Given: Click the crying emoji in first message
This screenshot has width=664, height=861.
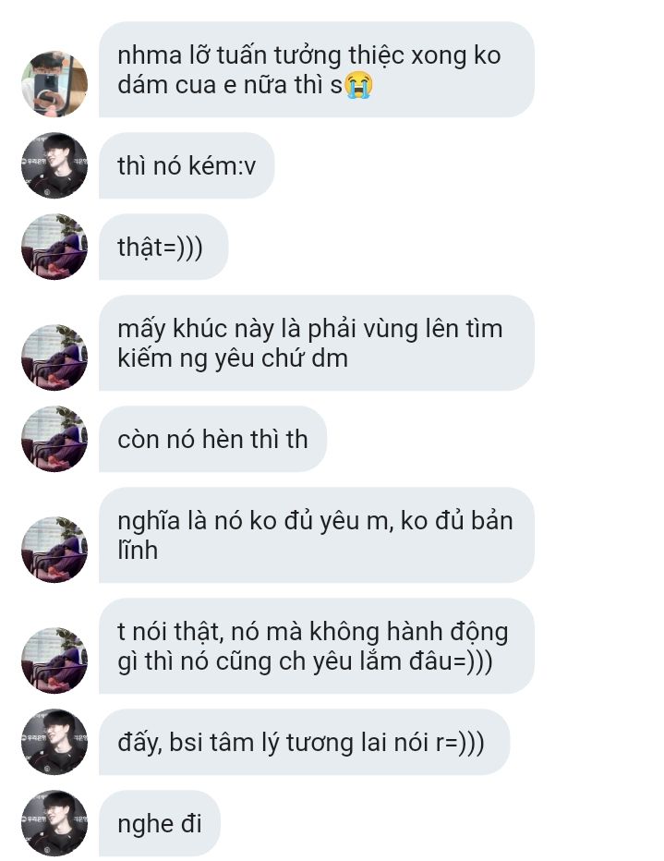Looking at the screenshot, I should pyautogui.click(x=358, y=85).
